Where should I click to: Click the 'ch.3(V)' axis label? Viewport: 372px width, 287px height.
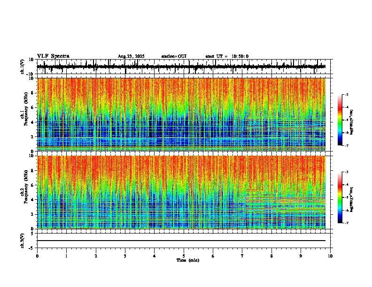(23, 241)
